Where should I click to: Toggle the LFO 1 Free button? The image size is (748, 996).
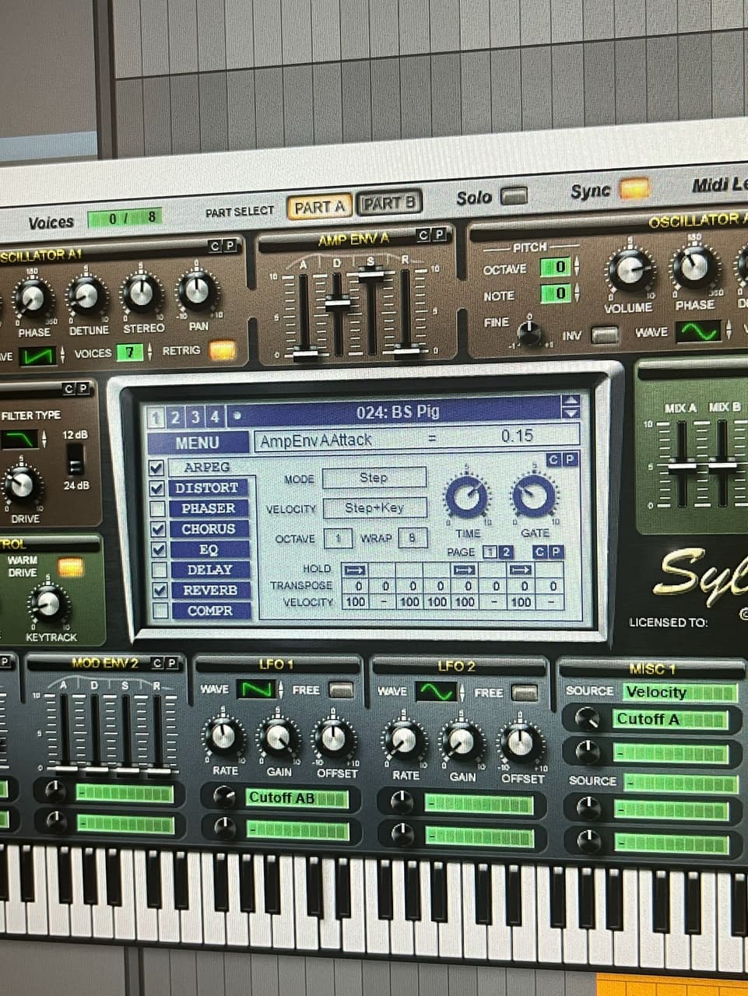[x=341, y=689]
